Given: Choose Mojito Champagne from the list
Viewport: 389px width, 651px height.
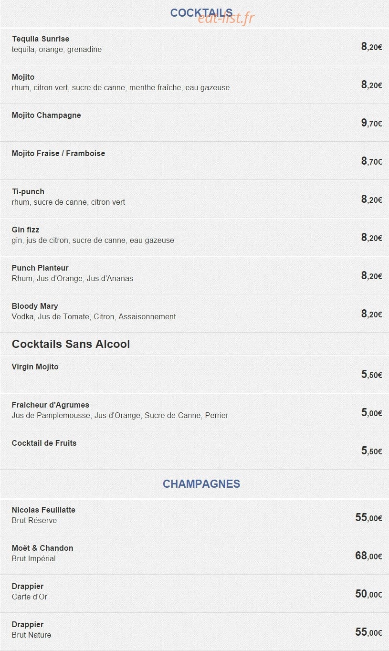Looking at the screenshot, I should click(194, 123).
